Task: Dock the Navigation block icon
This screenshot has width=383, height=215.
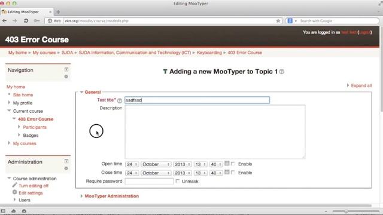Action: click(x=66, y=70)
